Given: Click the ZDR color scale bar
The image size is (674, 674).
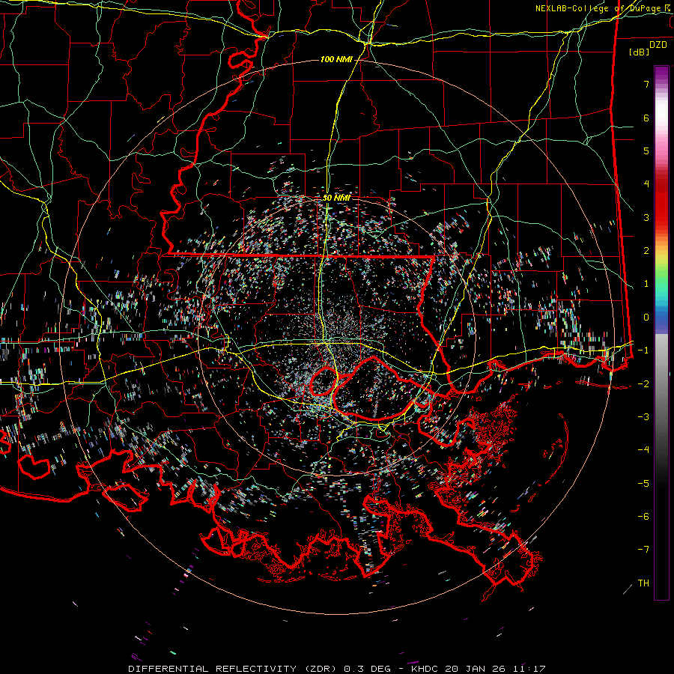Looking at the screenshot, I should pos(661,333).
